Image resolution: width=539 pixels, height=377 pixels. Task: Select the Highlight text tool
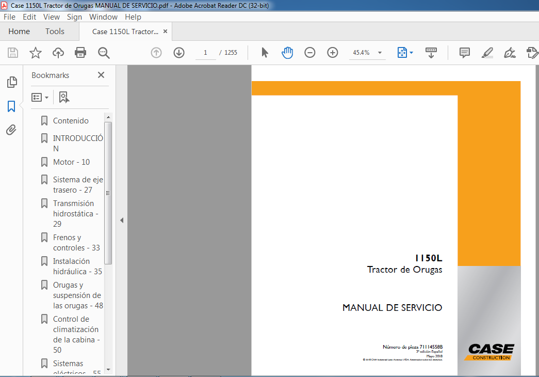pyautogui.click(x=487, y=53)
